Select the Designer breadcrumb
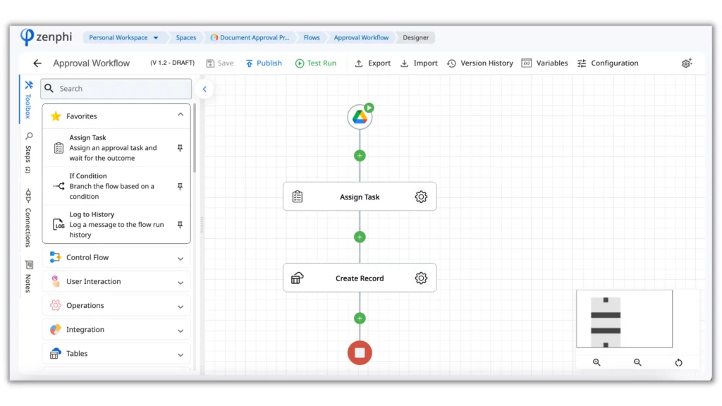Screen dimensions: 722x406 (x=416, y=38)
